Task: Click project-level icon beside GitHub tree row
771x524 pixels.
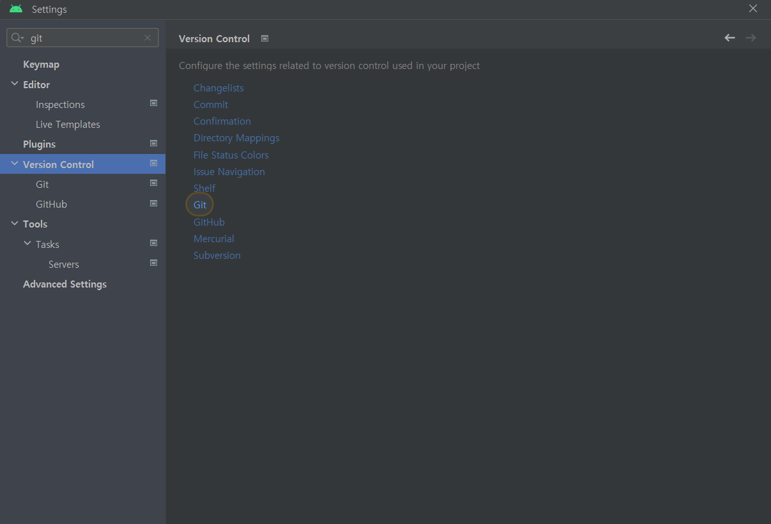Action: (153, 203)
